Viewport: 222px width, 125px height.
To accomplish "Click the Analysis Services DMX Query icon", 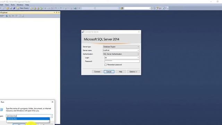I will [x=38, y=8].
